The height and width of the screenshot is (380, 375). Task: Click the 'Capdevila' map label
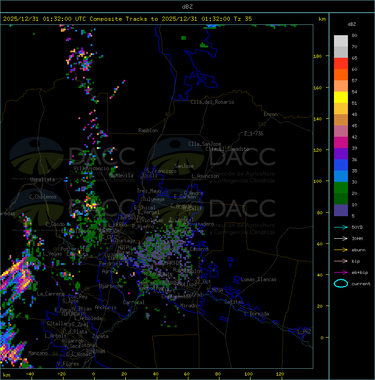click(x=121, y=176)
